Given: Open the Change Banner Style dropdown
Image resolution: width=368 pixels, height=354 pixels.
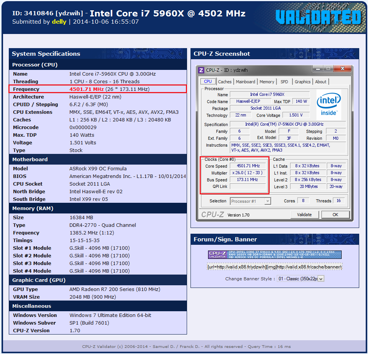Looking at the screenshot, I should point(301,279).
